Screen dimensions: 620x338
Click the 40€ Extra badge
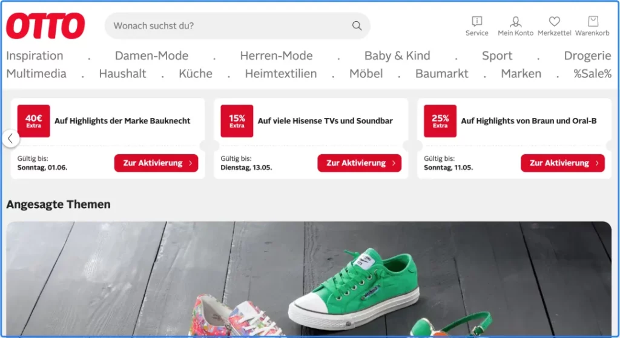pos(34,121)
